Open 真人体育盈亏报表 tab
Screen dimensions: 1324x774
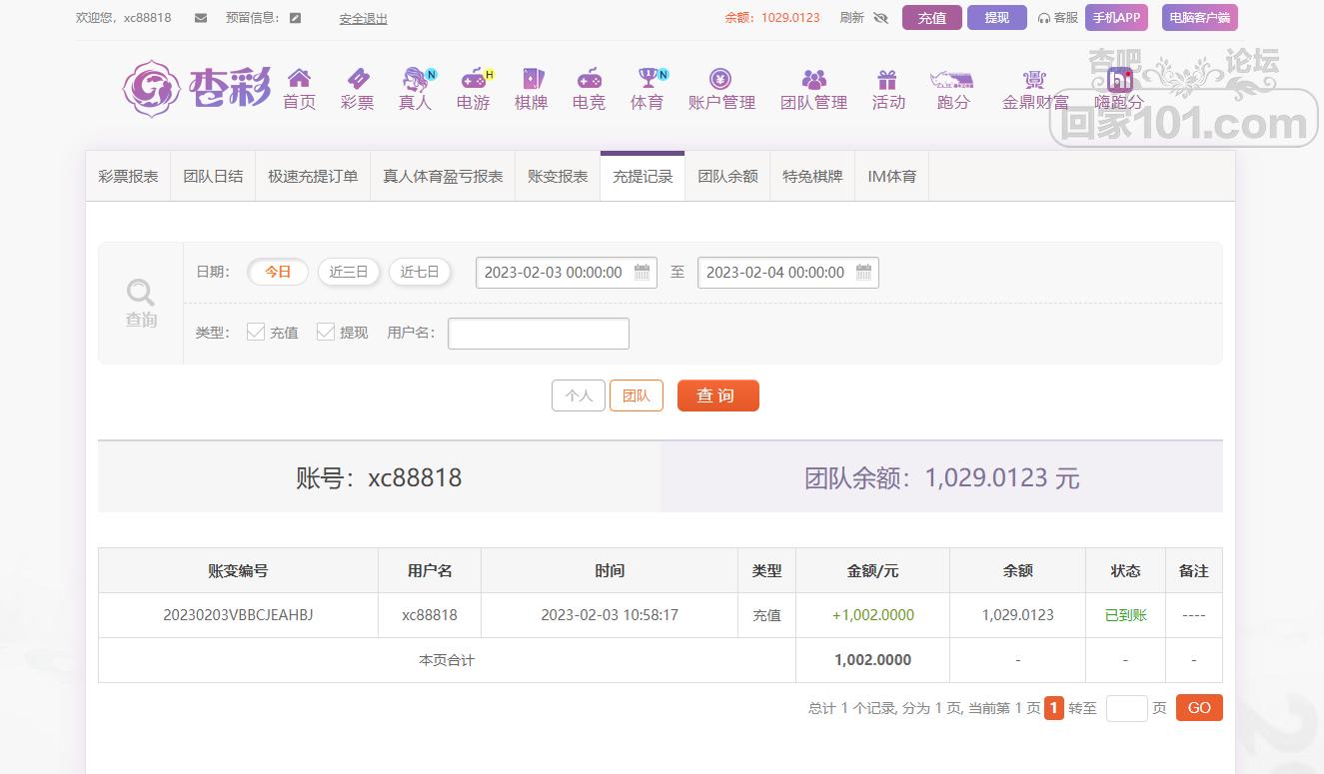click(x=443, y=177)
